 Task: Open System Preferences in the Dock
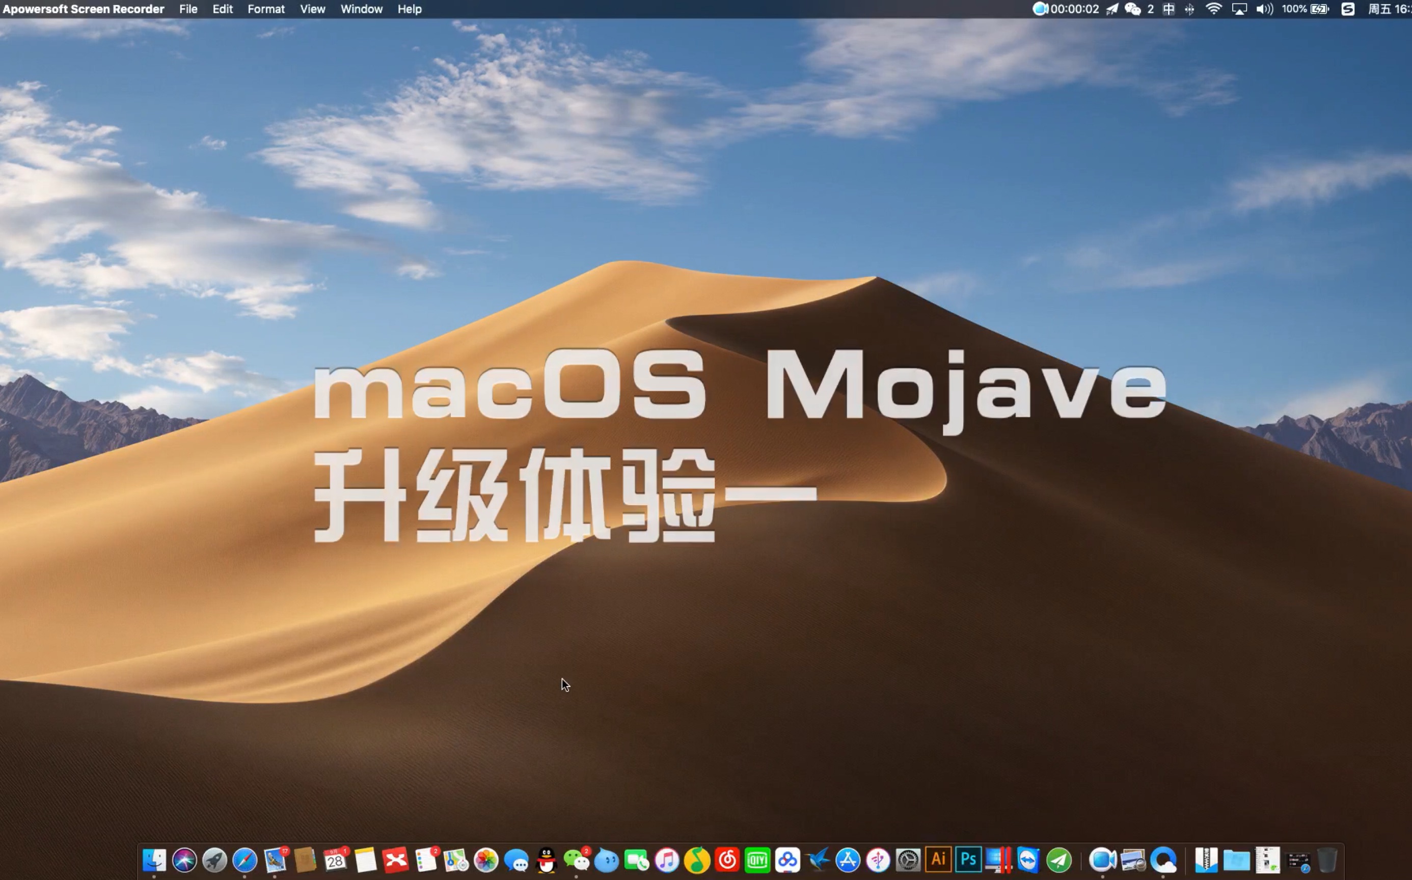click(908, 860)
